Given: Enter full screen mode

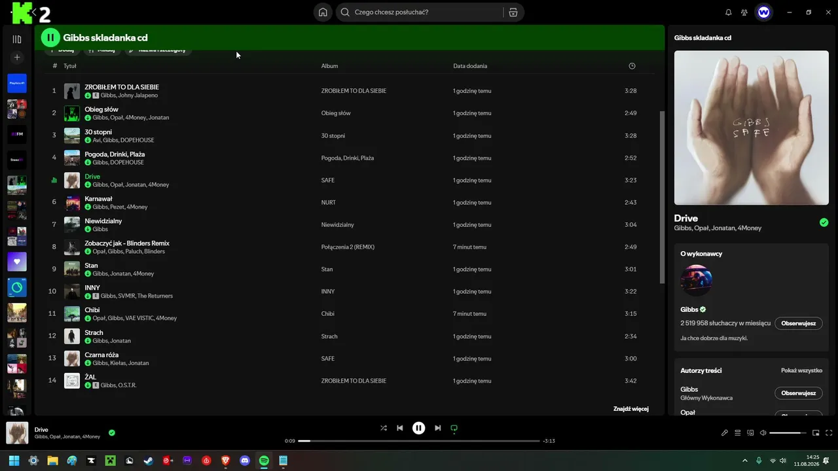Looking at the screenshot, I should 829,432.
